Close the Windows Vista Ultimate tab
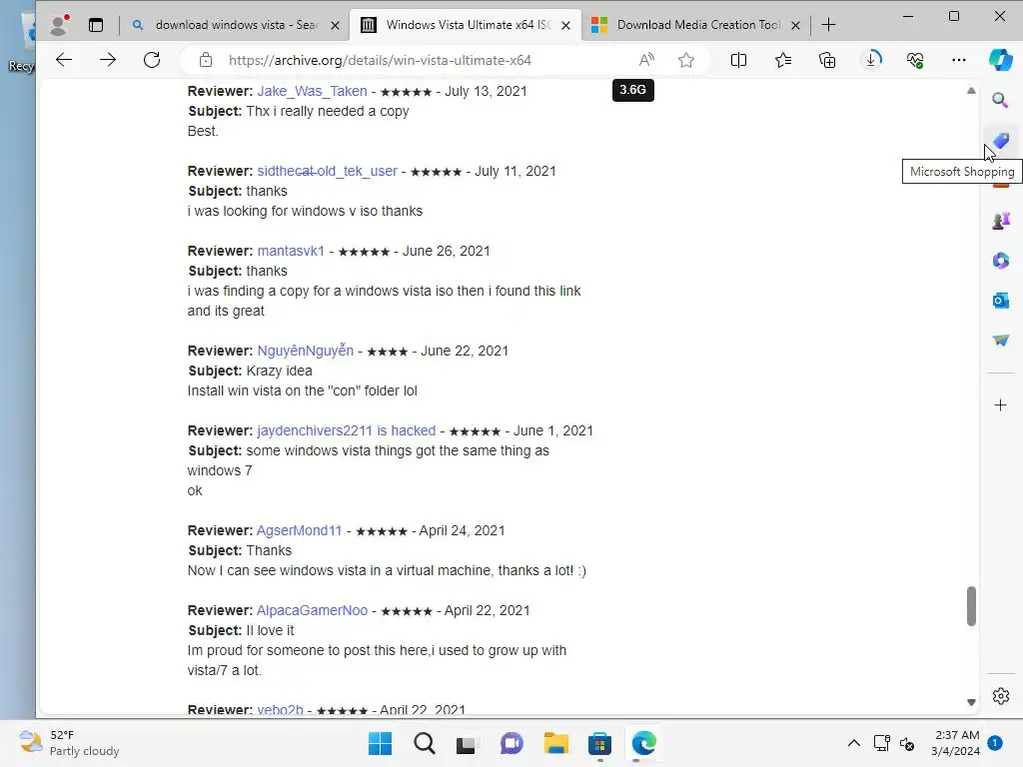The height and width of the screenshot is (767, 1023). [565, 25]
